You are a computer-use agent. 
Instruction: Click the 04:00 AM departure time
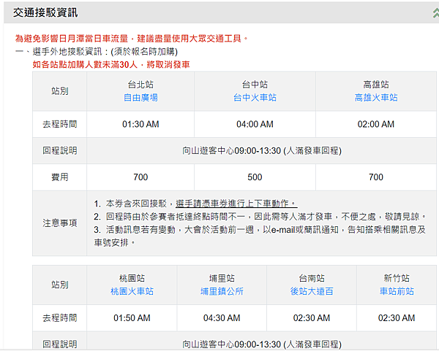255,124
